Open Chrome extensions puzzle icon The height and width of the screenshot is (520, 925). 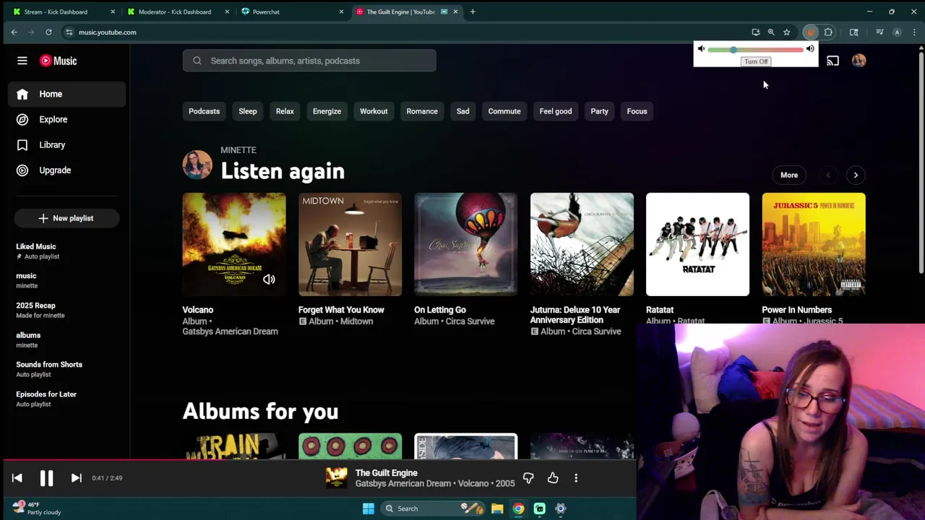[x=828, y=32]
